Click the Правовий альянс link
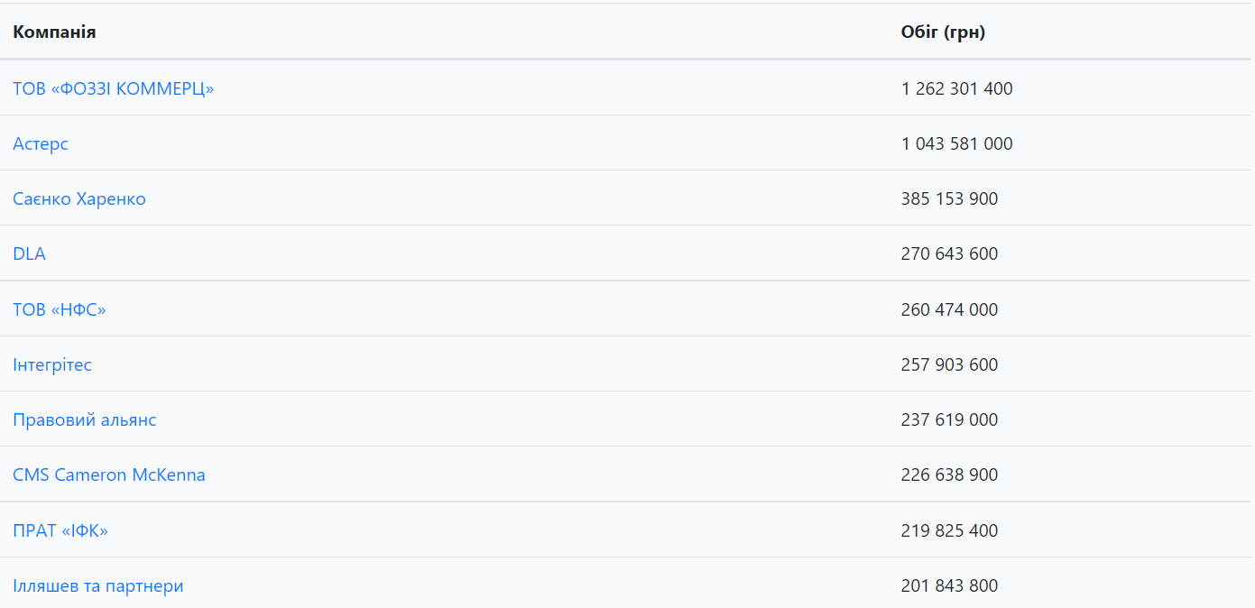Viewport: 1255px width, 608px height. point(85,419)
